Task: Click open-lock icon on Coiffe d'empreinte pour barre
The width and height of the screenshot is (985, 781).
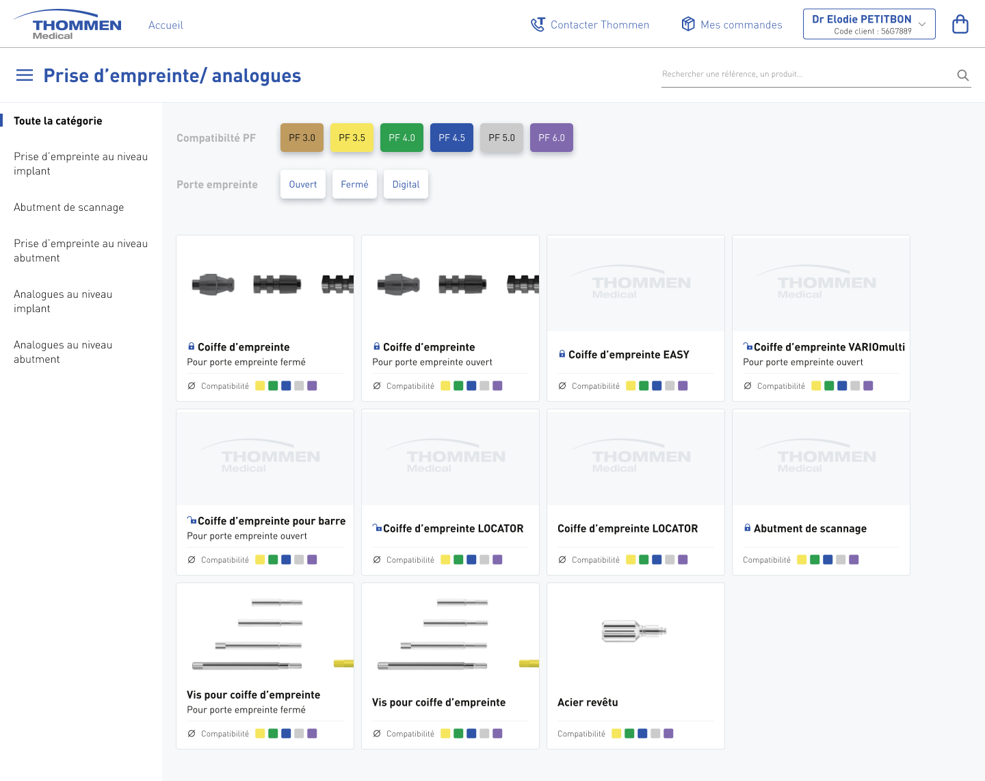Action: pyautogui.click(x=192, y=520)
